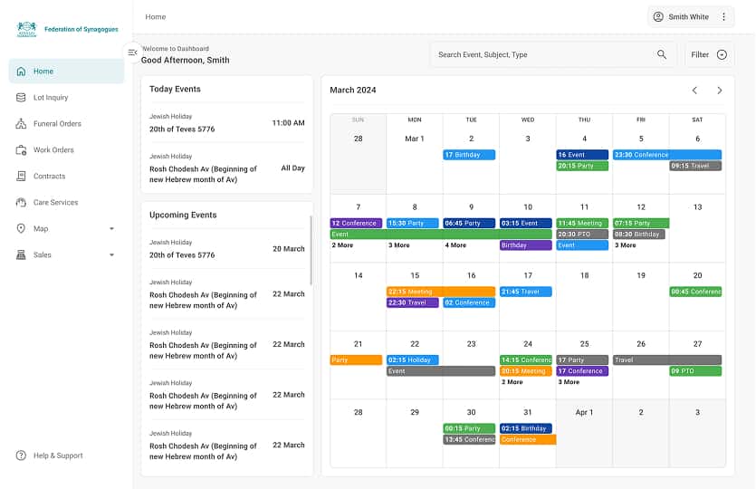The height and width of the screenshot is (489, 756).
Task: Click the Home icon in sidebar
Action: point(21,72)
